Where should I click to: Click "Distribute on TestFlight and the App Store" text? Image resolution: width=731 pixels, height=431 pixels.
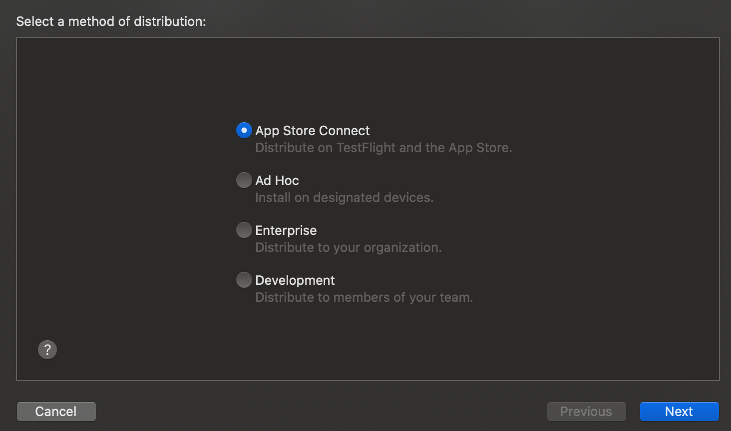coord(383,148)
